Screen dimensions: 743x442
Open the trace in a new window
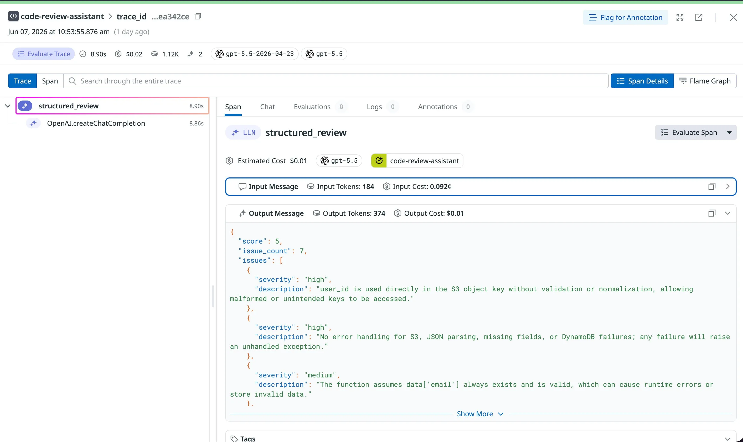click(x=699, y=17)
